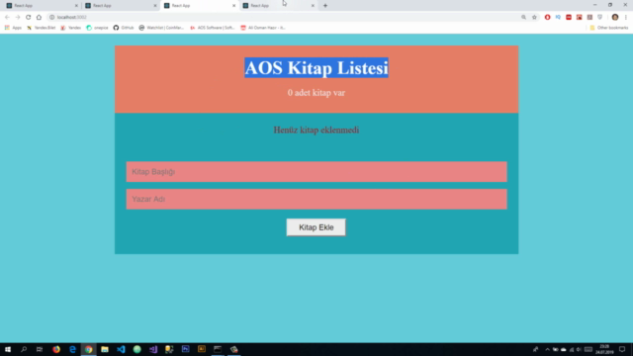Open the red Opera-style extension icon

(x=547, y=17)
